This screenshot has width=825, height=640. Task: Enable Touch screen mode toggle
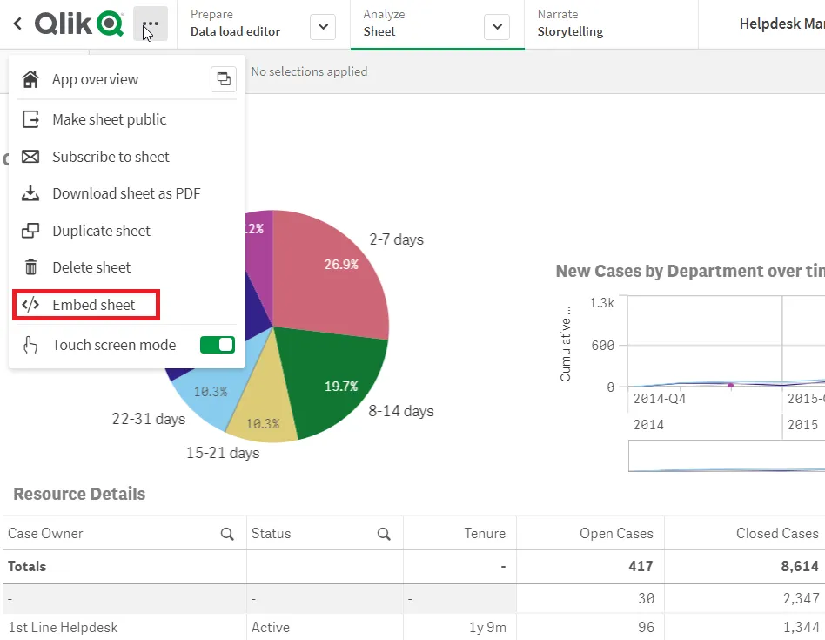[217, 344]
